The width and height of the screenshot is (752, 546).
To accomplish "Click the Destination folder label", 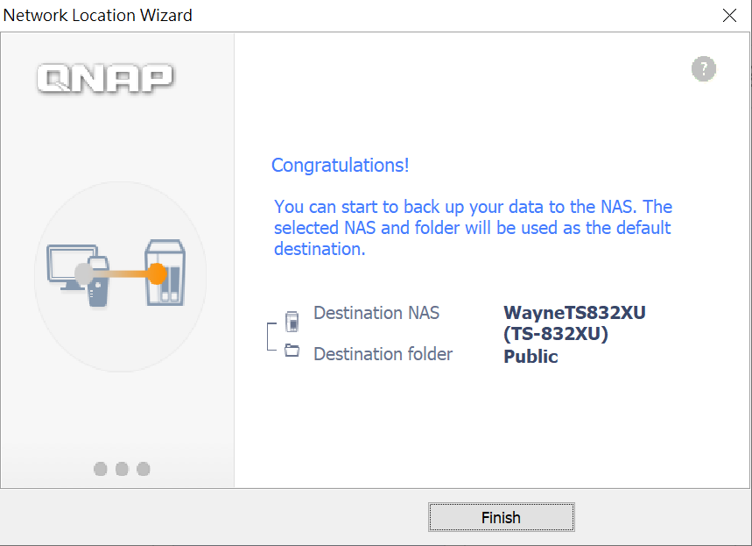I will (x=383, y=354).
